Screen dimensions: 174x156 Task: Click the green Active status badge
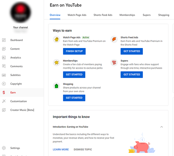coord(86,37)
